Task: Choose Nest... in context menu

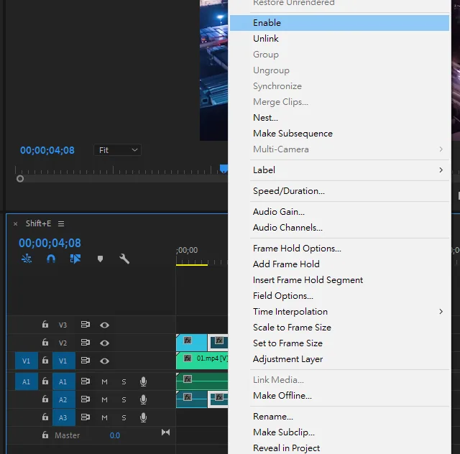Action: (x=339, y=118)
